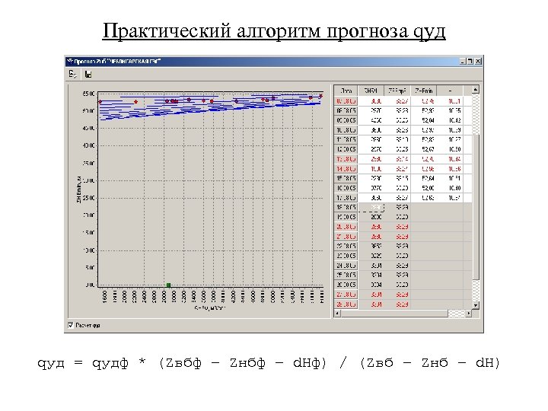Click the 'Дата' column header in the table
This screenshot has width=548, height=411.
click(346, 91)
